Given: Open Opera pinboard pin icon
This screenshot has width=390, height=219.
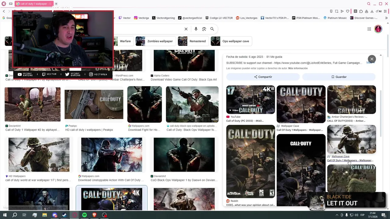Looking at the screenshot, I should (x=331, y=11).
